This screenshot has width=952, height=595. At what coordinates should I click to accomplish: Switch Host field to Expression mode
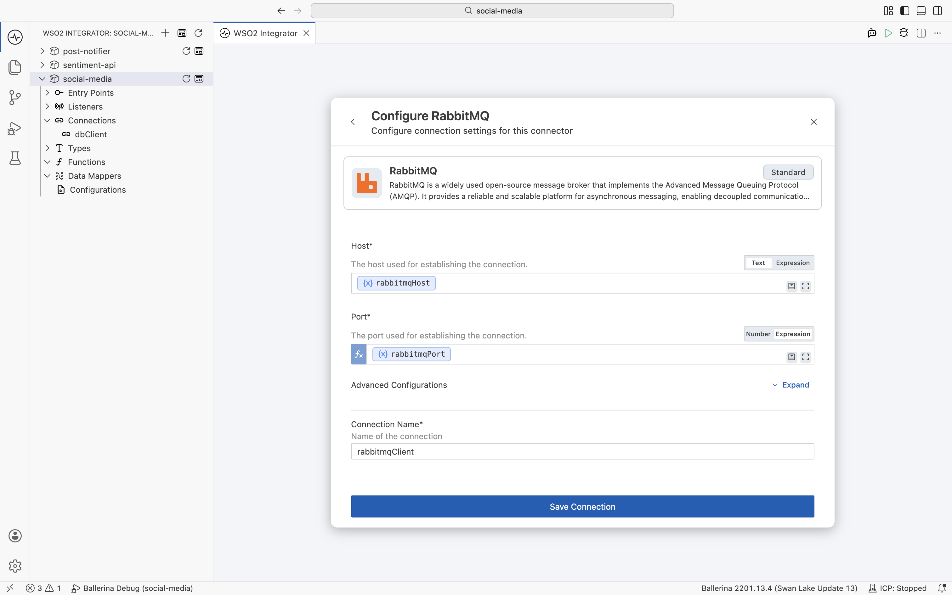792,263
